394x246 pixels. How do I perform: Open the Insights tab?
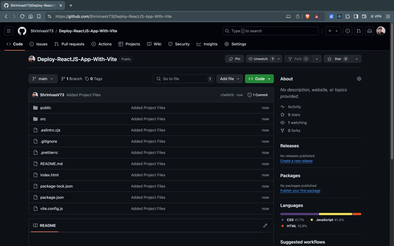207,44
